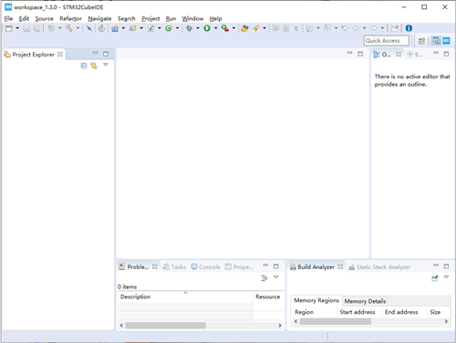The height and width of the screenshot is (343, 456).
Task: Switch to the Memory Details tab
Action: (x=365, y=301)
